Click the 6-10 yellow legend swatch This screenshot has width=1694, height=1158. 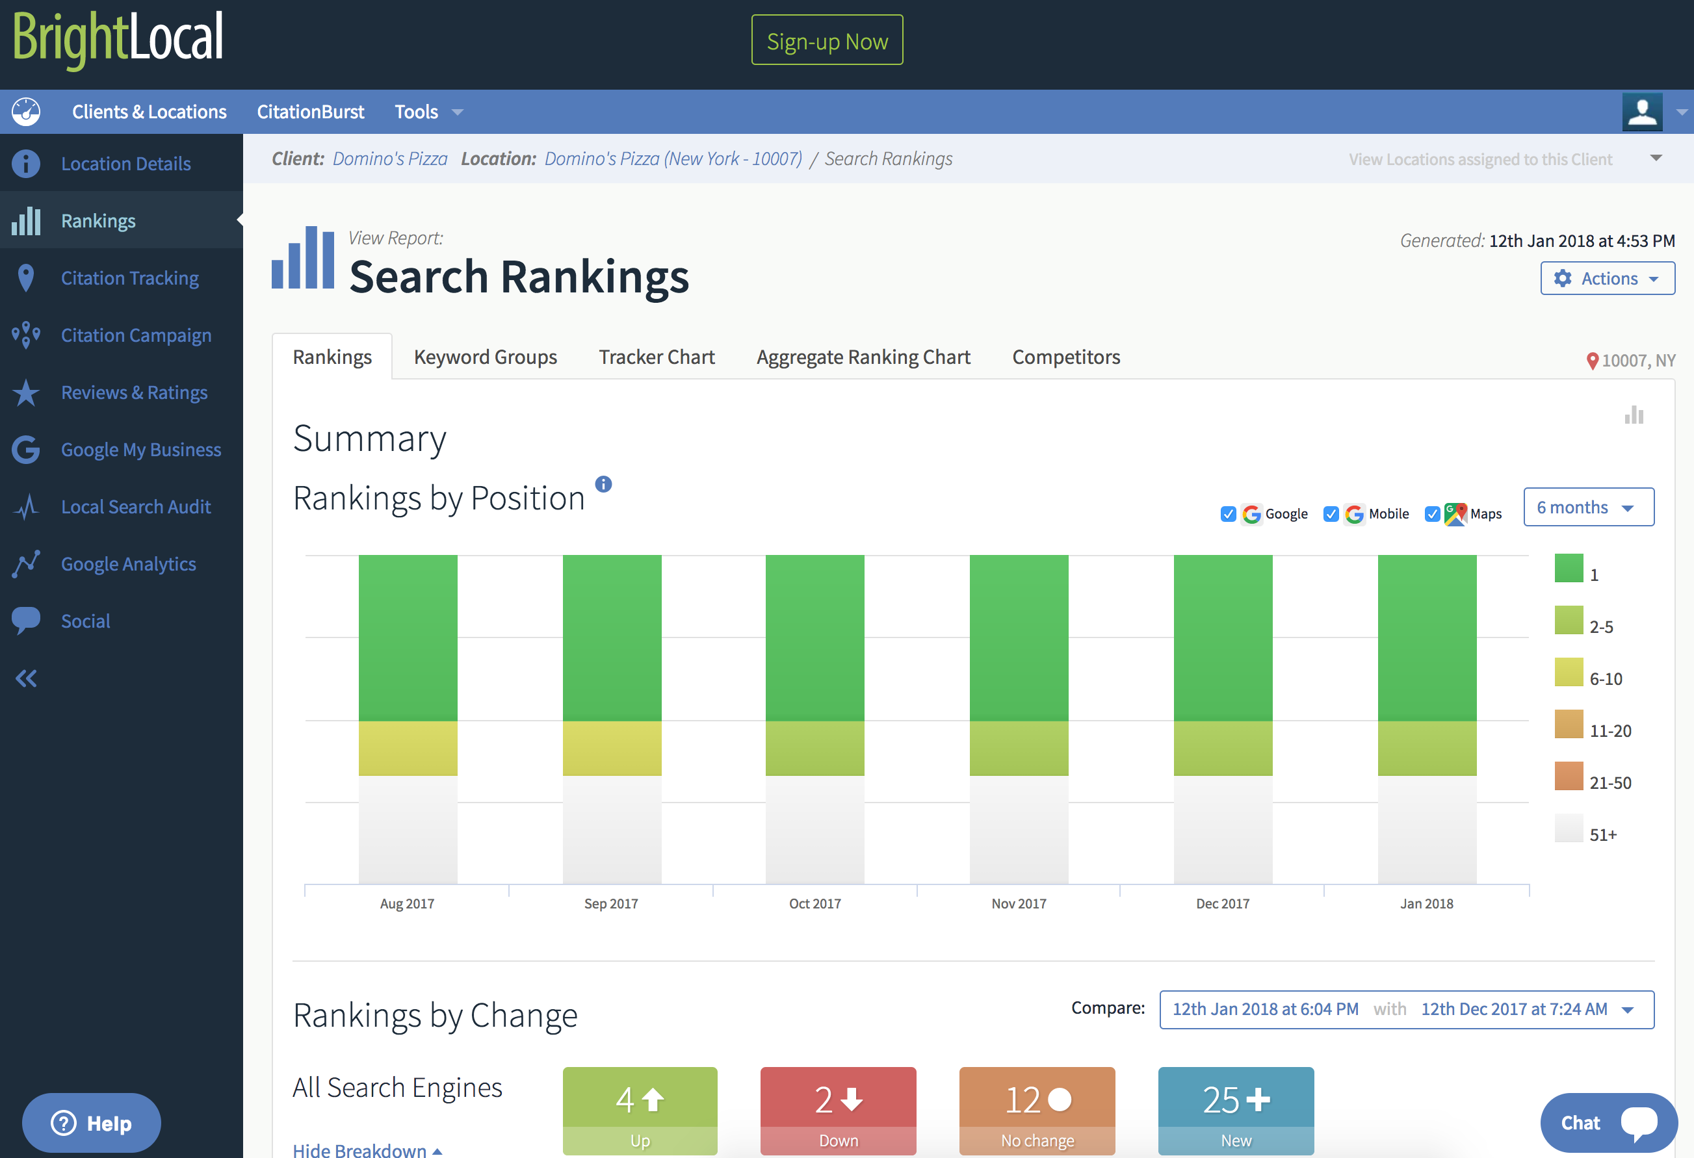(1569, 672)
